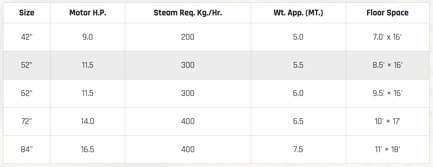The image size is (433, 167).
Task: Select the 62" size cell
Action: [x=27, y=93]
